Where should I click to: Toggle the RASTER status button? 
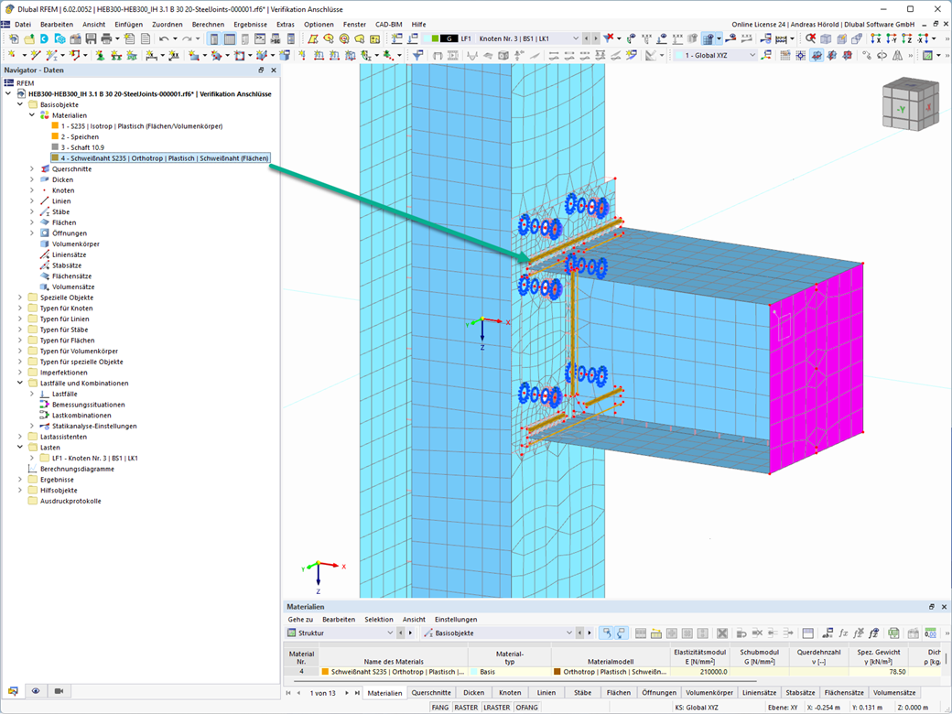pos(466,708)
